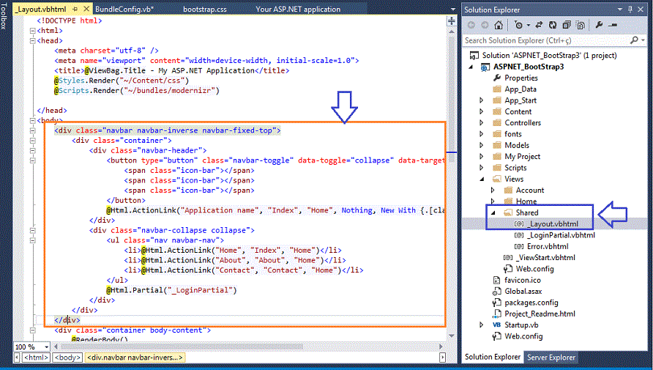Image resolution: width=653 pixels, height=370 pixels.
Task: Select the <body> tag breadcrumb
Action: click(x=67, y=358)
